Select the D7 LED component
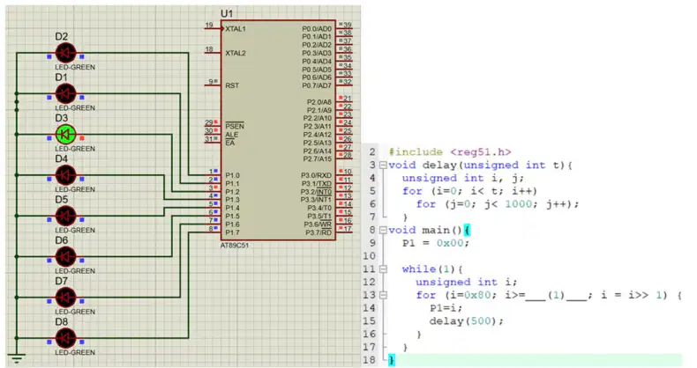Screen dimensions: 697x368 click(x=65, y=298)
